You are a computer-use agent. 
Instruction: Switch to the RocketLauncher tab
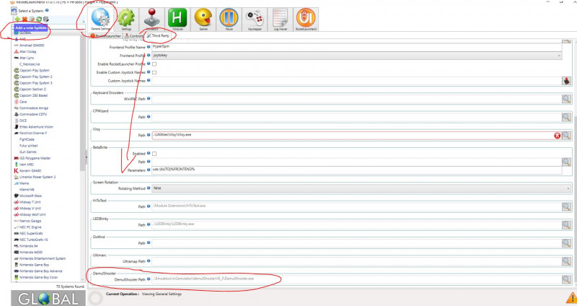[106, 35]
